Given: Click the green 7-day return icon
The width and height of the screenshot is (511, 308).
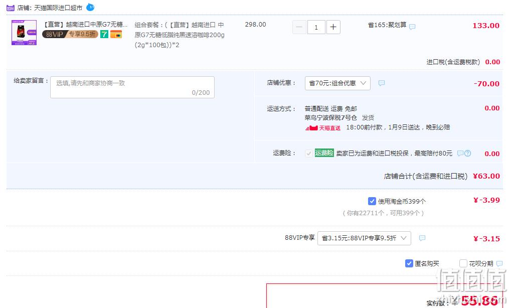Looking at the screenshot, I should pos(104,34).
